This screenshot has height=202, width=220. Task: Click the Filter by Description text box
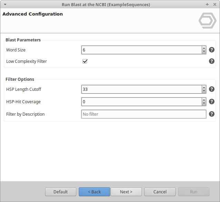coord(143,114)
